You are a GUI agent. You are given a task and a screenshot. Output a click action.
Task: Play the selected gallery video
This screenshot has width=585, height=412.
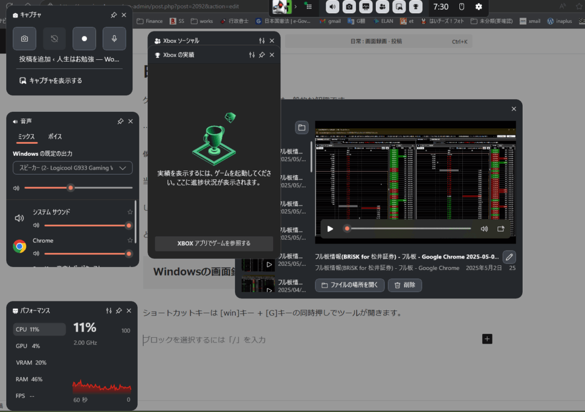pyautogui.click(x=330, y=229)
